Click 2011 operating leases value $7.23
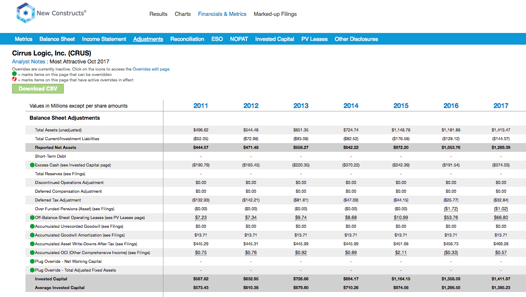The image size is (526, 297). (201, 218)
